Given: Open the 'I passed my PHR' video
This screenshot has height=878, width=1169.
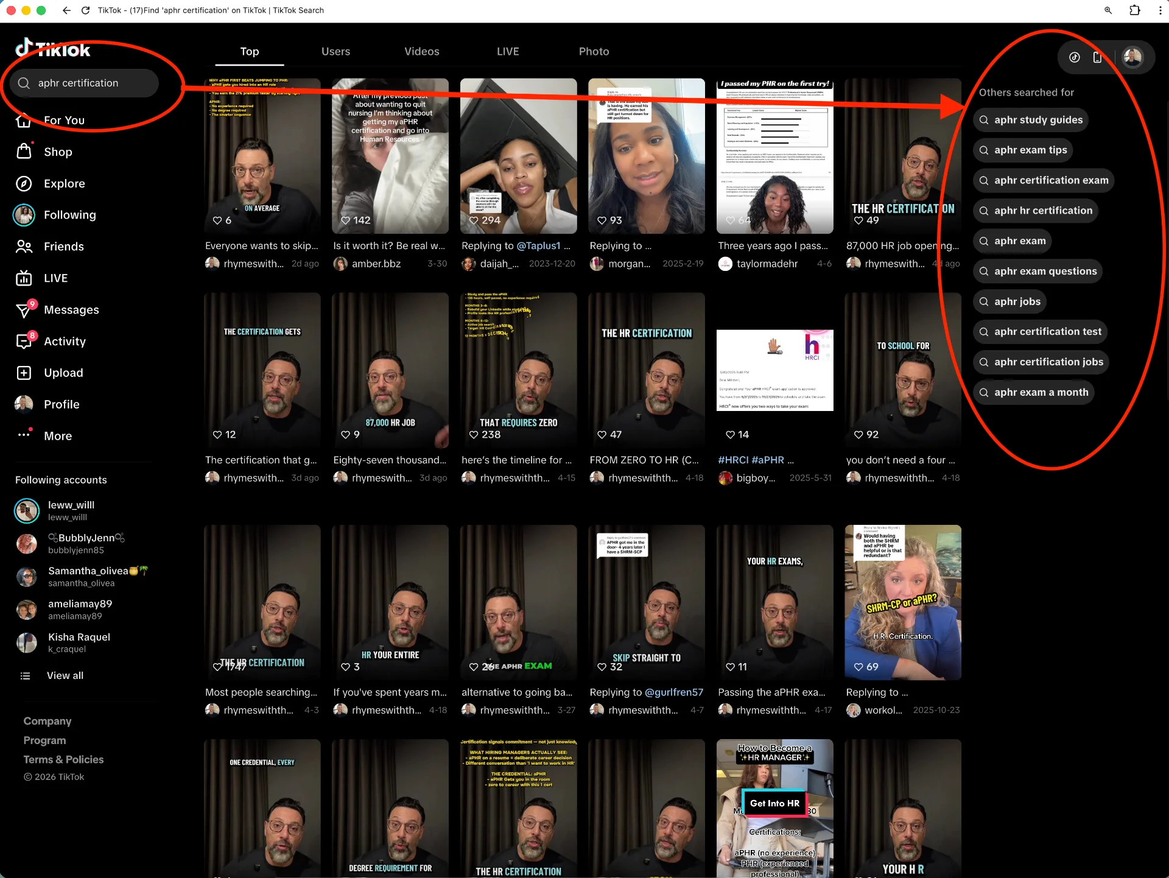Looking at the screenshot, I should (x=774, y=156).
